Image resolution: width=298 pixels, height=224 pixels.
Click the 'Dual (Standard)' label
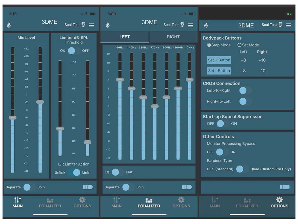click(220, 169)
